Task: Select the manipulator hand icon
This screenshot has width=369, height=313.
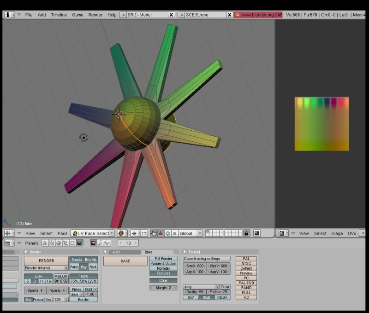Action: click(154, 233)
